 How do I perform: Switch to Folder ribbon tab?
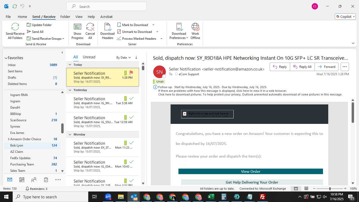click(x=65, y=17)
